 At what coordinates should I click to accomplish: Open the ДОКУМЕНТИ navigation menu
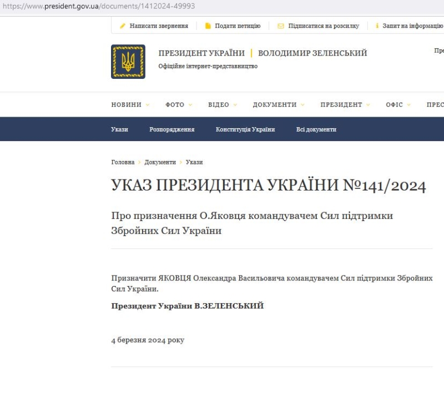279,105
